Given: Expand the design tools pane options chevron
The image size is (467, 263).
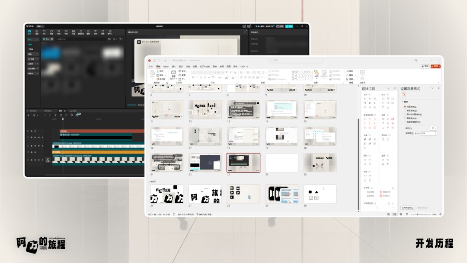Looking at the screenshot, I should 388,89.
